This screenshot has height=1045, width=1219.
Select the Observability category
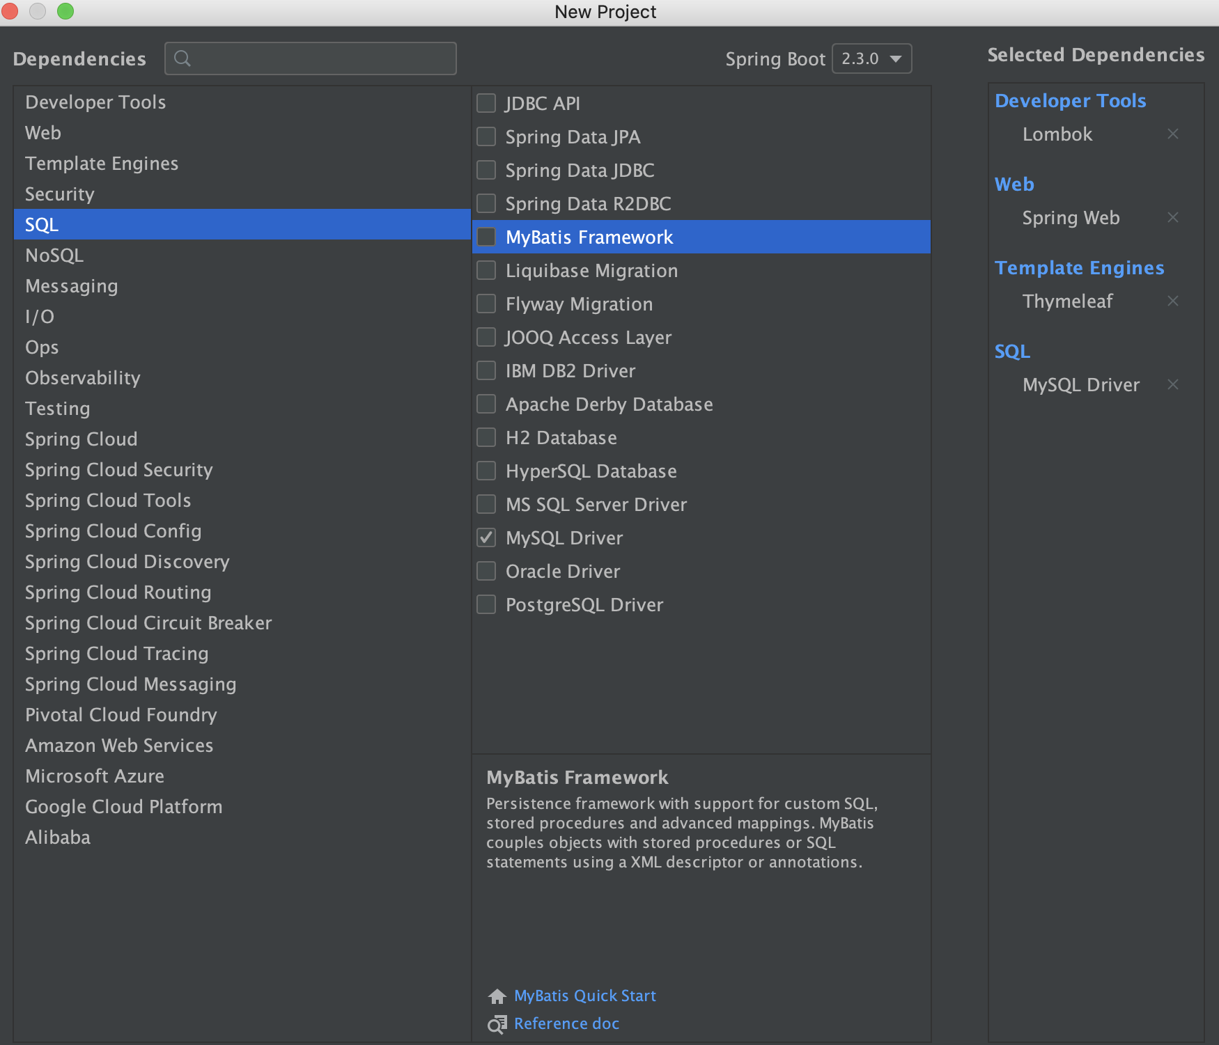[x=242, y=377]
